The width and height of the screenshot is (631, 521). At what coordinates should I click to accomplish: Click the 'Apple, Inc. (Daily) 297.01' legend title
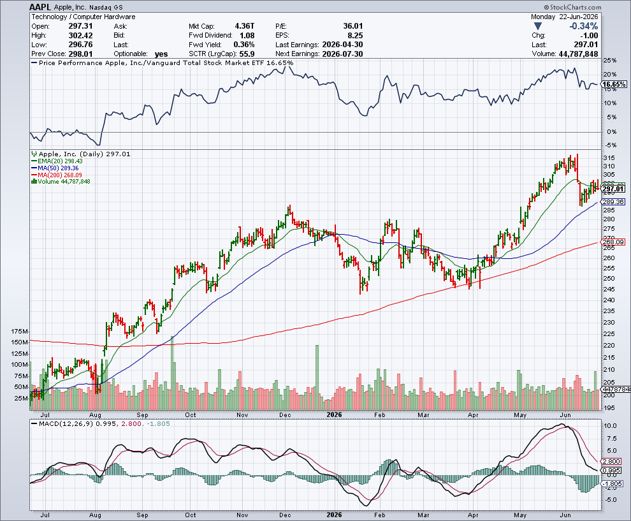[x=85, y=154]
